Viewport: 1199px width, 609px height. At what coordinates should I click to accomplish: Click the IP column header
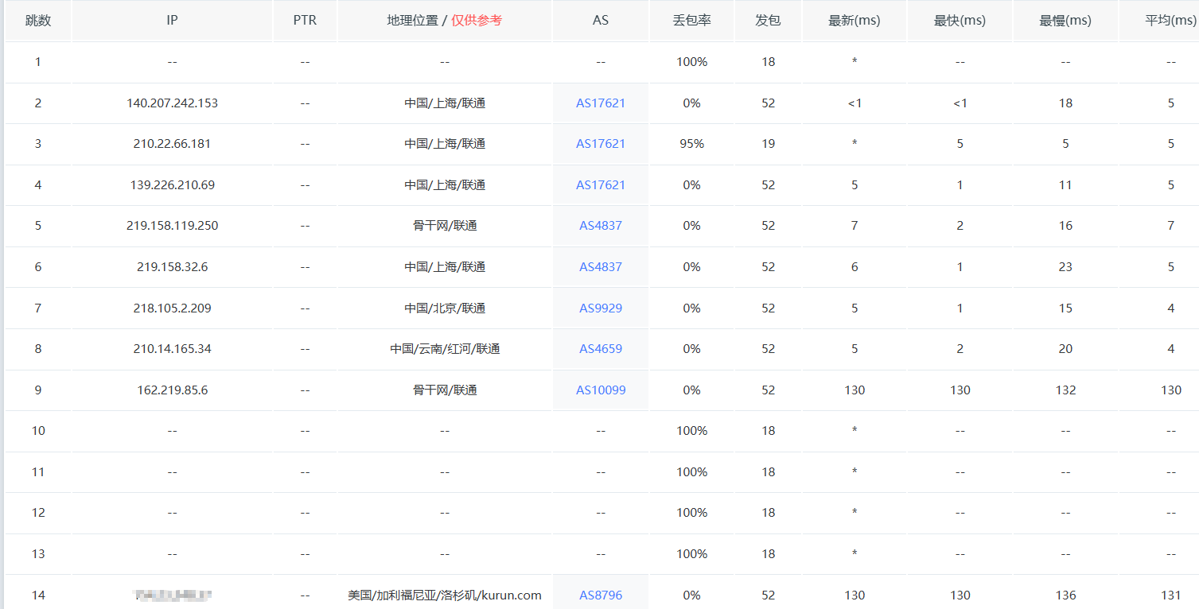pos(173,21)
